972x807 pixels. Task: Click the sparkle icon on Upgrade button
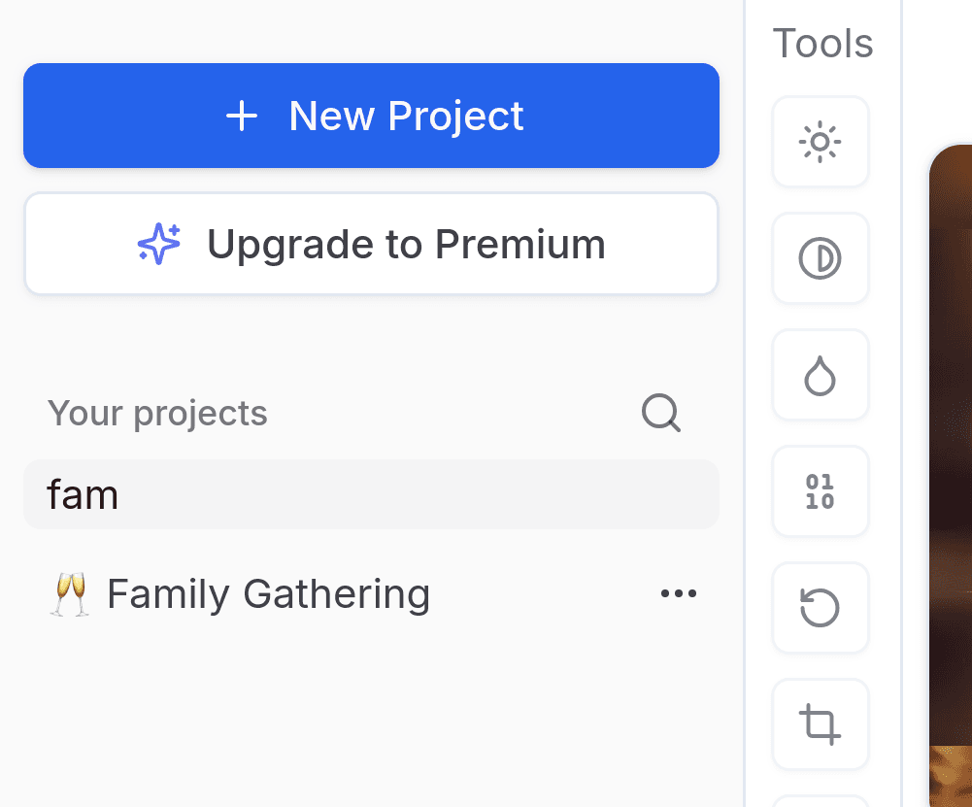tap(159, 244)
